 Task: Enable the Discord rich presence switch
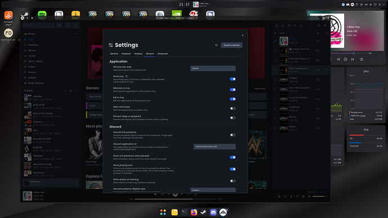233,135
